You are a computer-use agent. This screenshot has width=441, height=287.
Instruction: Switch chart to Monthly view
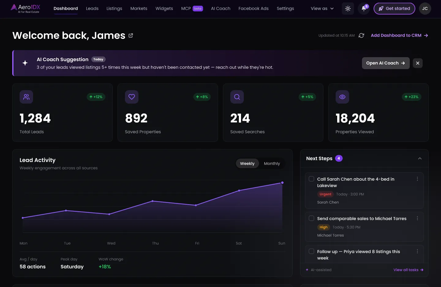272,164
